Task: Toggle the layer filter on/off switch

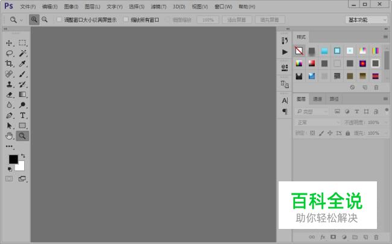Action: 387,110
